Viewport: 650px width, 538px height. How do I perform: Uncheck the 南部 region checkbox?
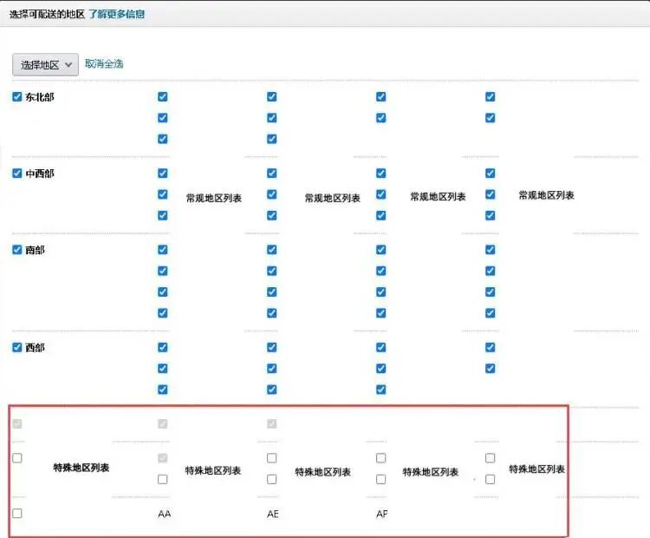[17, 250]
